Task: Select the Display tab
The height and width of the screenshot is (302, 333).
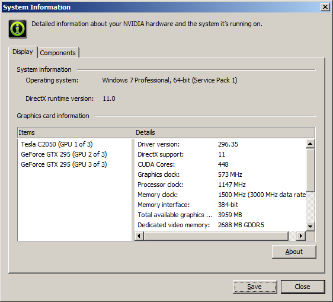Action: [23, 52]
